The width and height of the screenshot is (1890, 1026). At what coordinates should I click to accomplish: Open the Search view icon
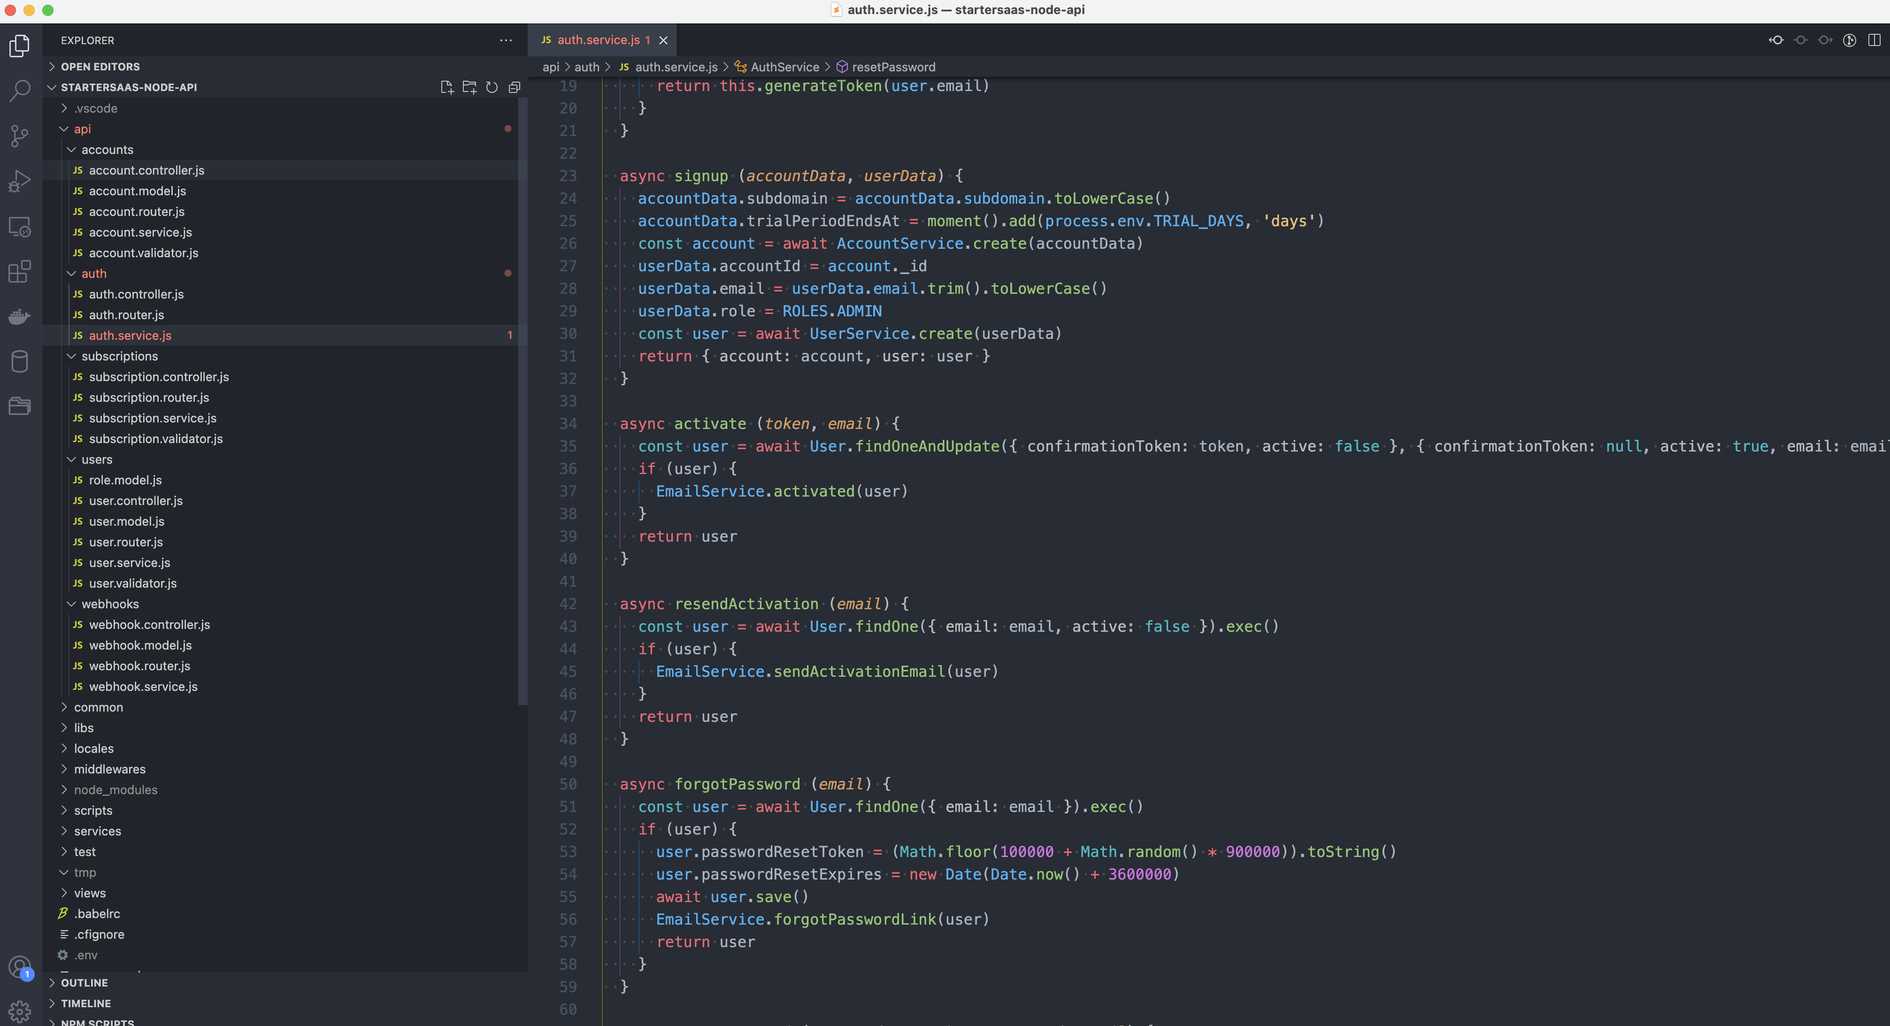(x=20, y=90)
